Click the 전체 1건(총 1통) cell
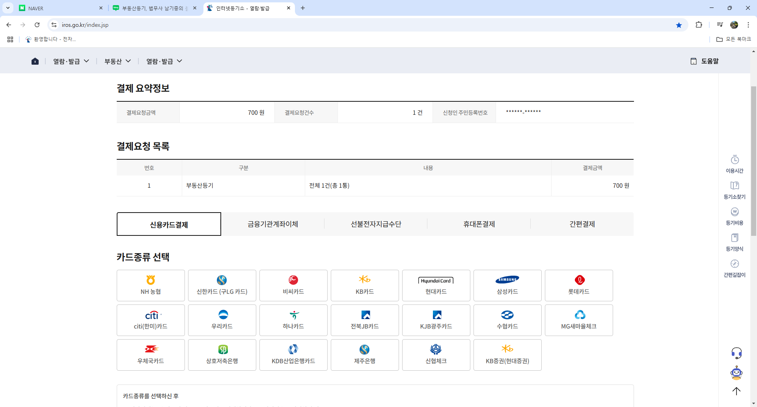 point(428,185)
